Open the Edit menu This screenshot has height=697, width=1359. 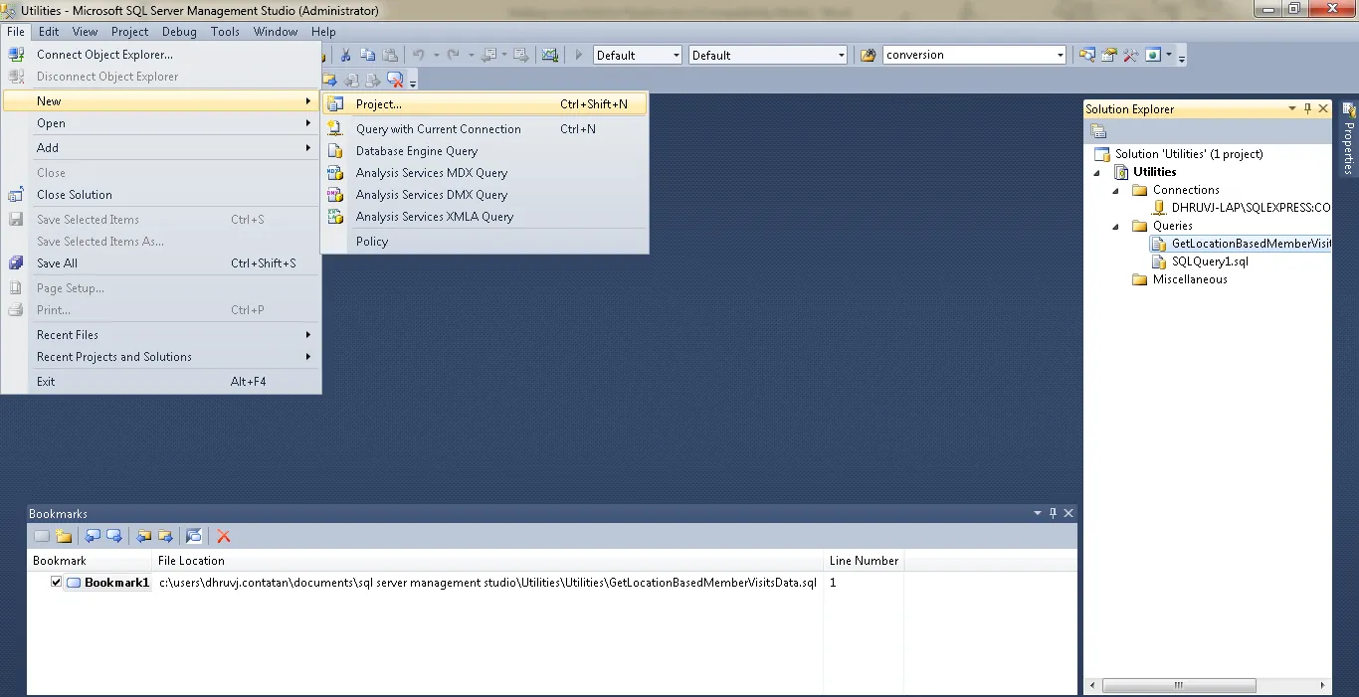click(49, 32)
